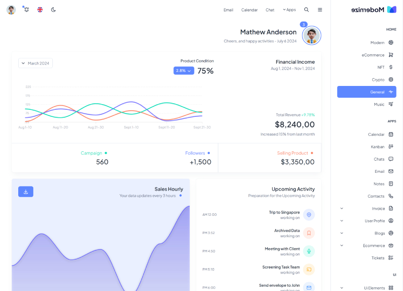Open the Calendar link in top navigation
This screenshot has height=291, width=403.
[x=249, y=10]
